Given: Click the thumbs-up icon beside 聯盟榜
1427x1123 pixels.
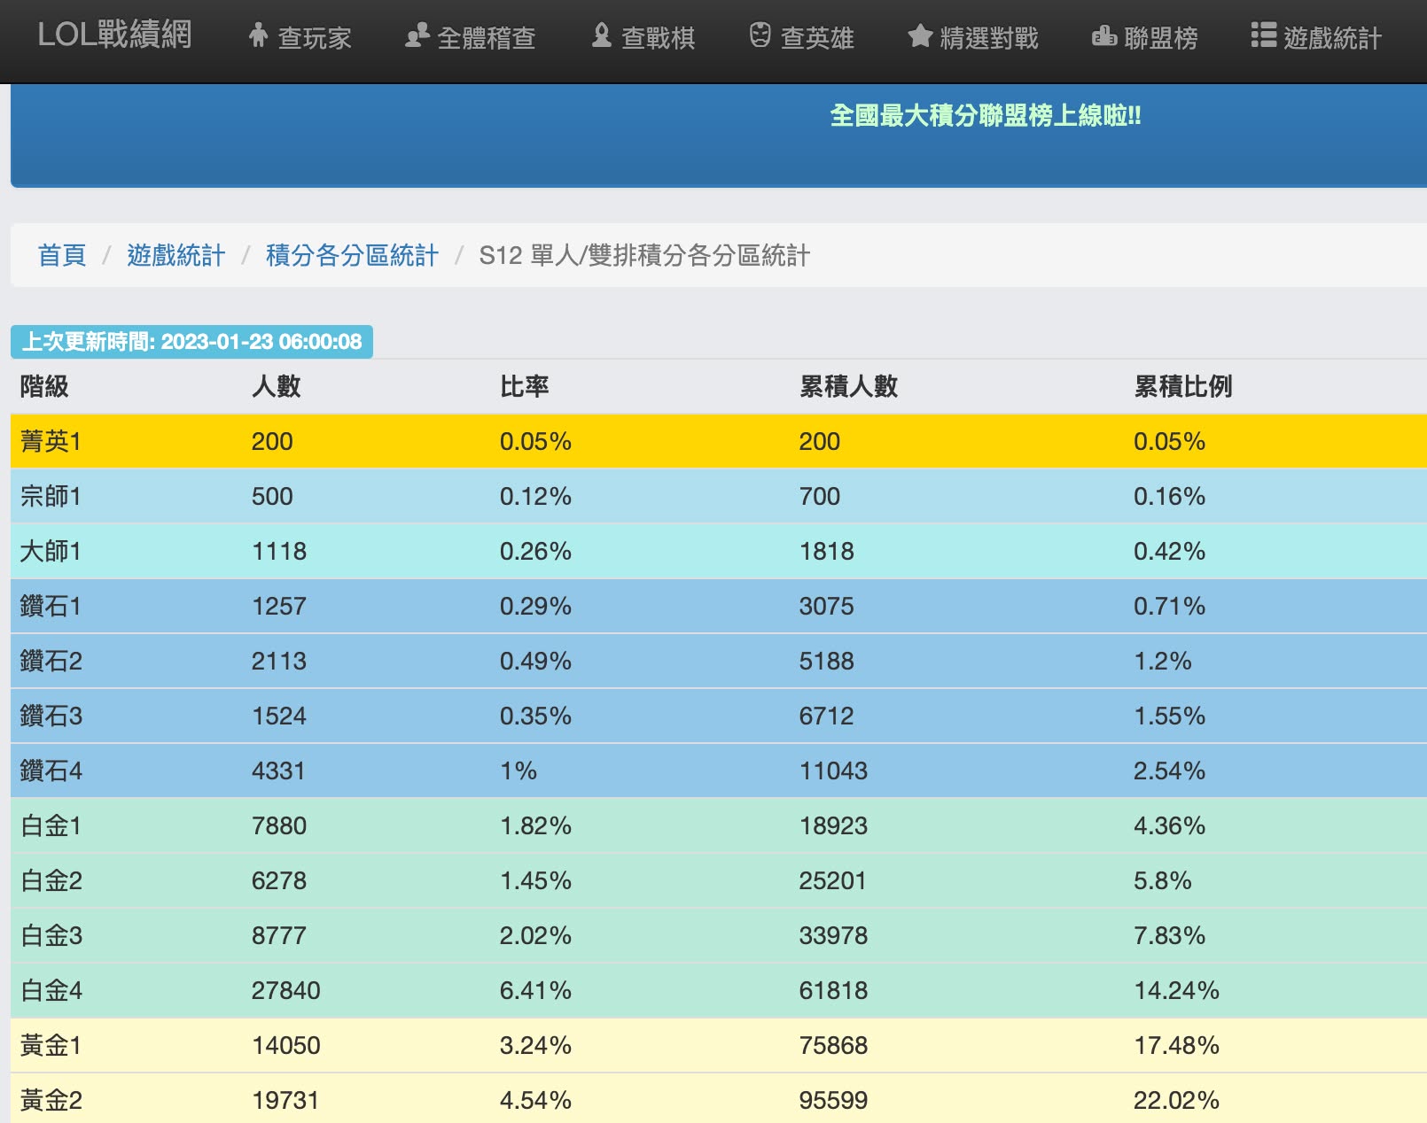Looking at the screenshot, I should pos(1103,35).
